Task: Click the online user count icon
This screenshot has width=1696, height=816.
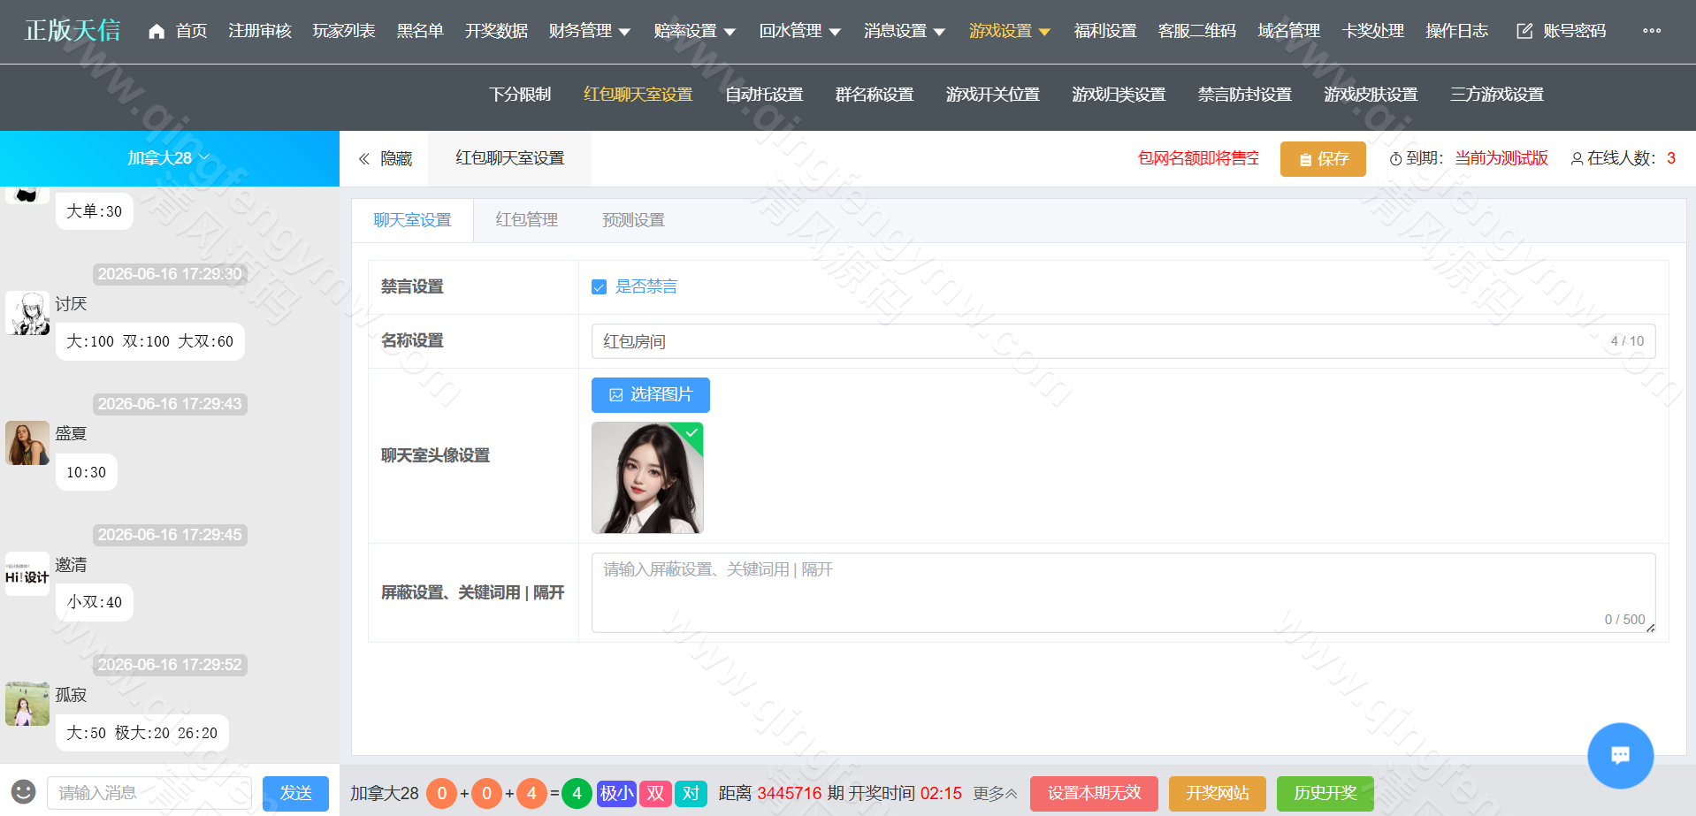Action: pyautogui.click(x=1577, y=159)
